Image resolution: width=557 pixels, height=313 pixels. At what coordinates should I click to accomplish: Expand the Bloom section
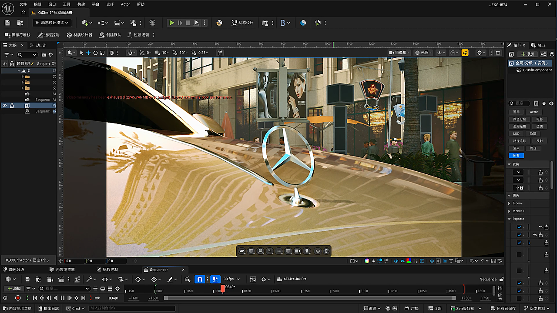click(x=510, y=203)
